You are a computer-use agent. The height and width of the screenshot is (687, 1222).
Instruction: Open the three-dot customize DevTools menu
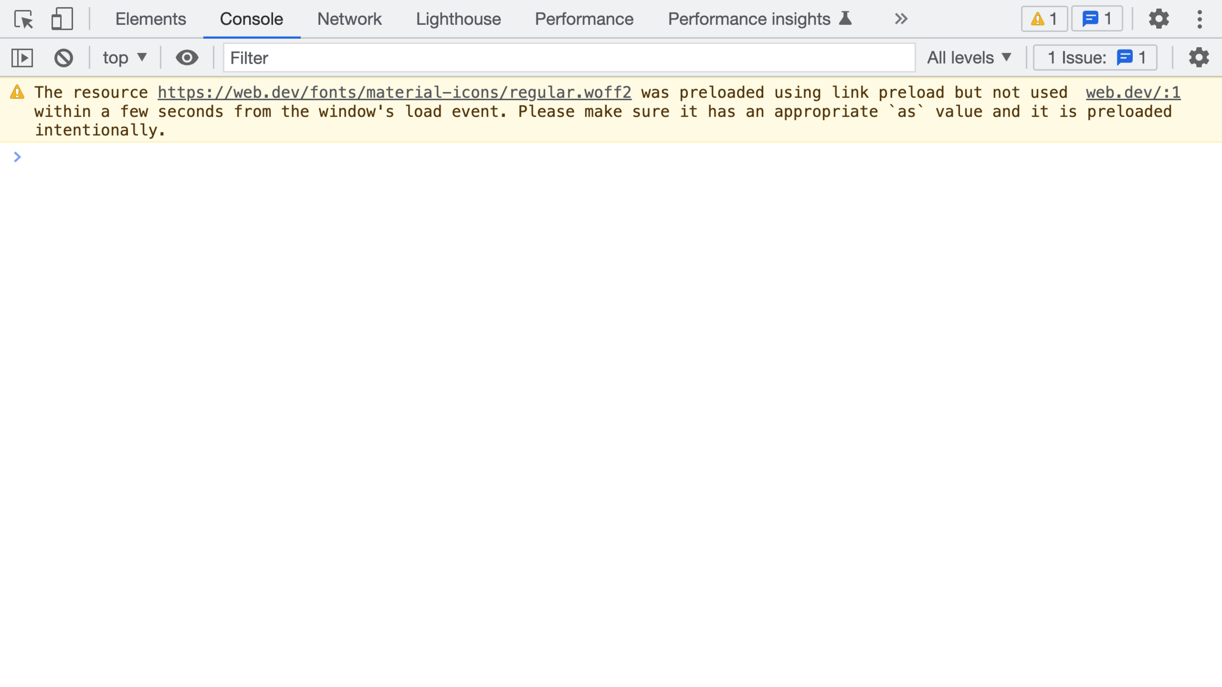(1200, 19)
